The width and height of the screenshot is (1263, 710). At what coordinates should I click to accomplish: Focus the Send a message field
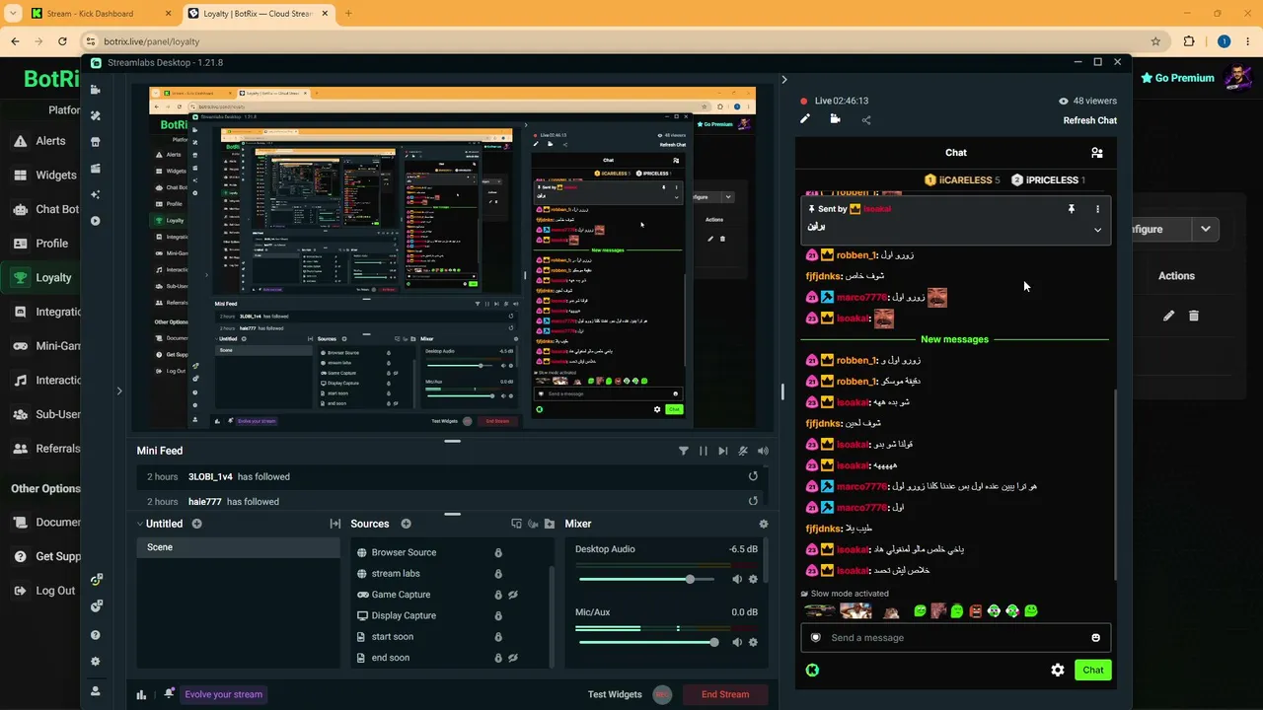point(955,638)
